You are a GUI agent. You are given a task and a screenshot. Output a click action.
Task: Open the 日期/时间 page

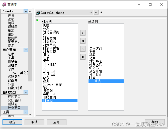point(15,88)
